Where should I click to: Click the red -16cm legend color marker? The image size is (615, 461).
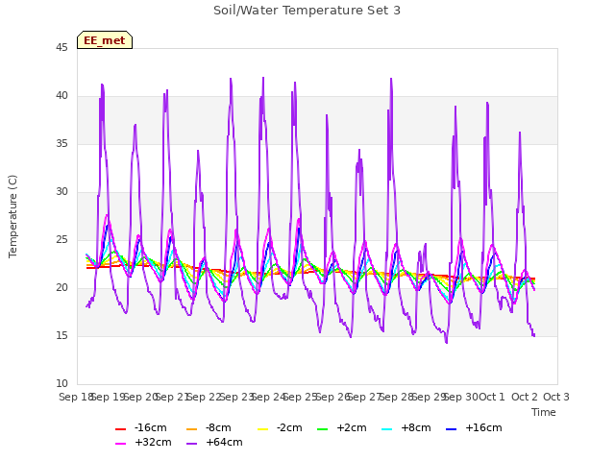[x=120, y=429]
